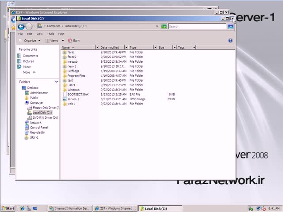Select Floppy Disk Drive in the tree
The width and height of the screenshot is (283, 212).
click(46, 108)
